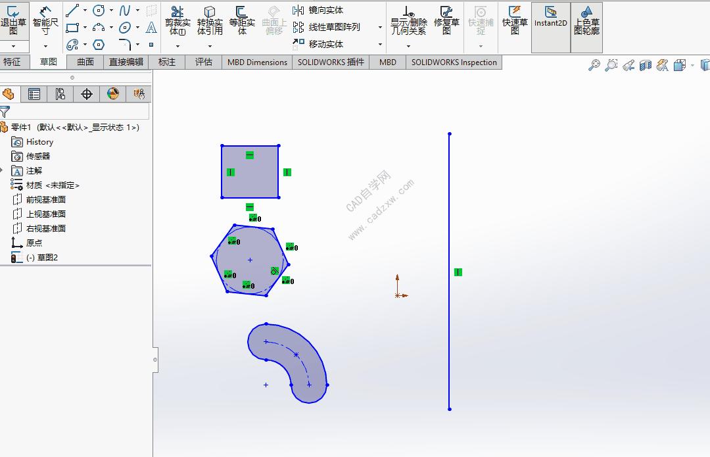This screenshot has width=710, height=457.
Task: Click Zoom to Fit in the heads-up toolbar
Action: pos(594,64)
